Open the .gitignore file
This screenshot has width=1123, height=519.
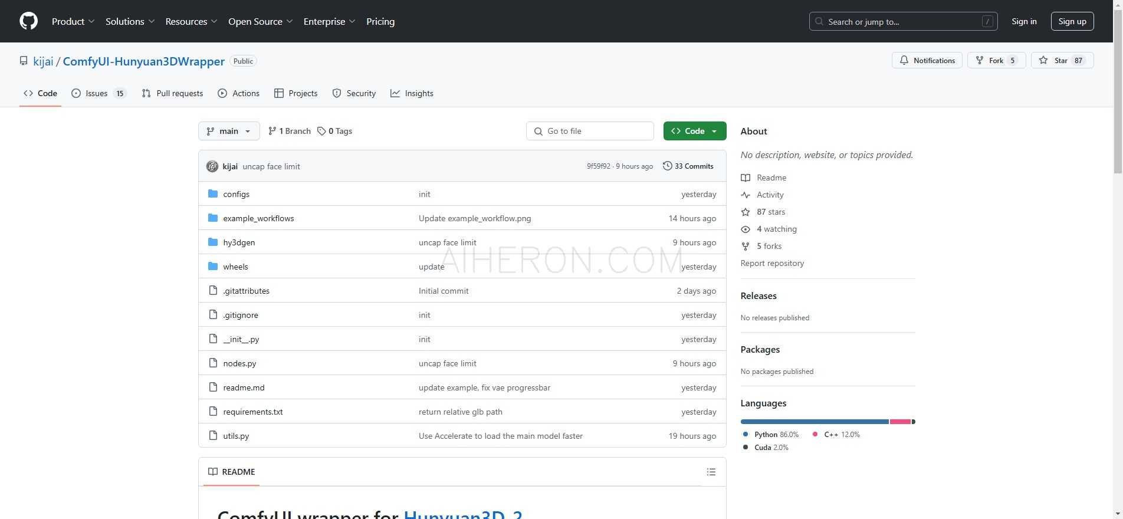coord(240,315)
